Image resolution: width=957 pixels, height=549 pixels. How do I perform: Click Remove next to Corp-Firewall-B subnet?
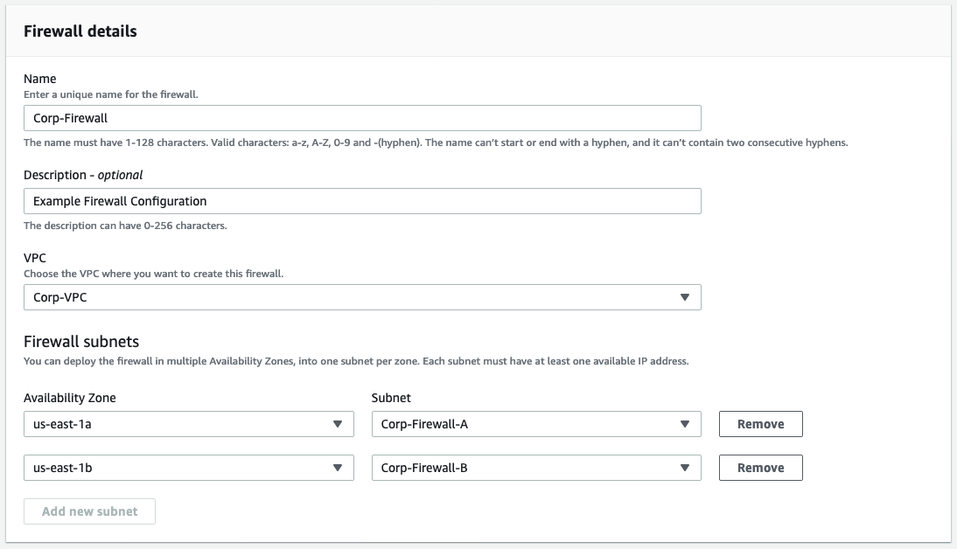click(x=759, y=468)
